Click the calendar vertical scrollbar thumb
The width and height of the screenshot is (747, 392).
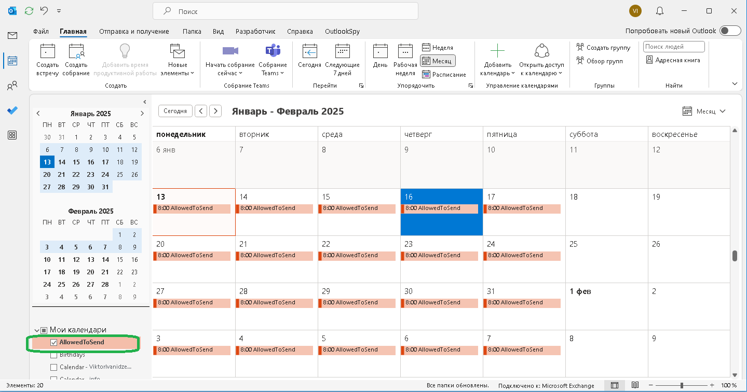tap(735, 256)
